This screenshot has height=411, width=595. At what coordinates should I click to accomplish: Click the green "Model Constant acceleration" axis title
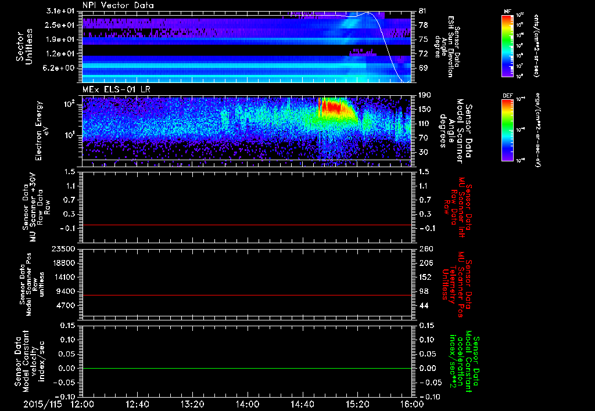pyautogui.click(x=464, y=362)
